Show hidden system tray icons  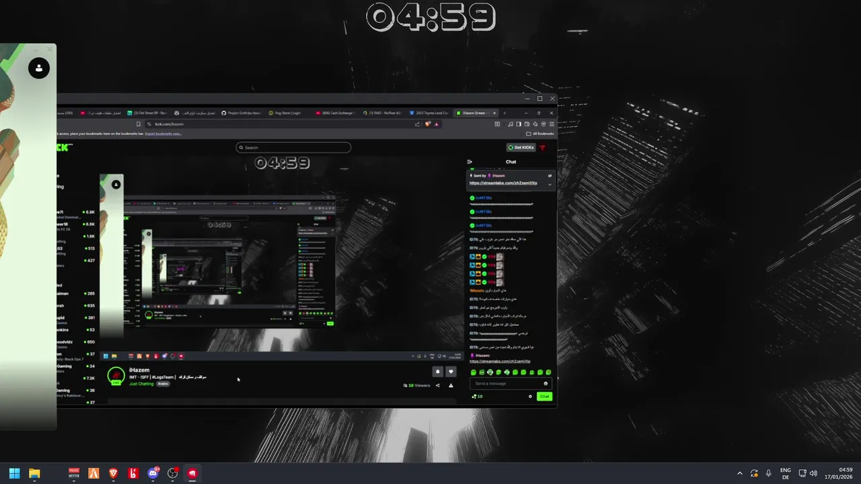(x=740, y=473)
